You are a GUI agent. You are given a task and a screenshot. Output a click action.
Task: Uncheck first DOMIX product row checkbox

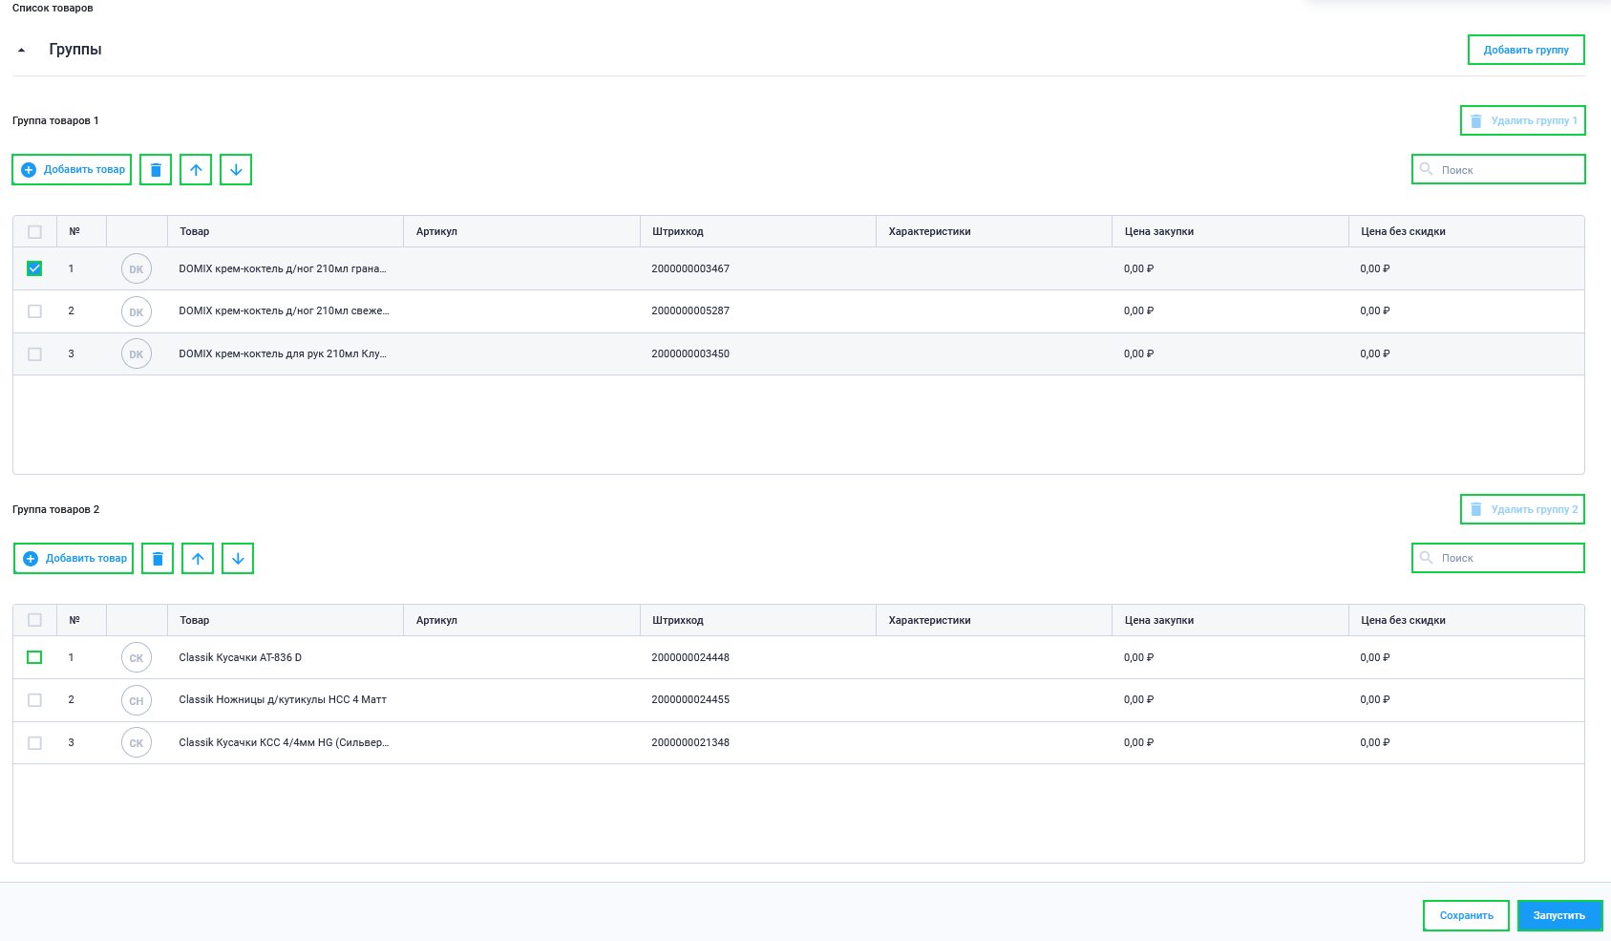(x=34, y=268)
